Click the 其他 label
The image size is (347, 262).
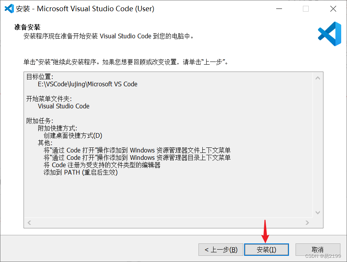click(x=45, y=143)
